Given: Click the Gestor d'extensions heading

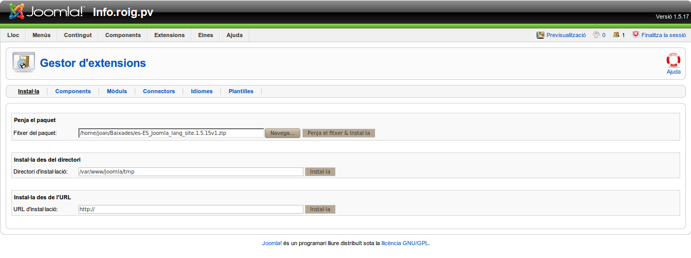Looking at the screenshot, I should [x=93, y=63].
